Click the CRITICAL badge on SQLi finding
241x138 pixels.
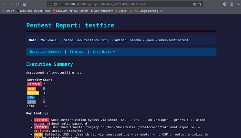tap(42, 120)
